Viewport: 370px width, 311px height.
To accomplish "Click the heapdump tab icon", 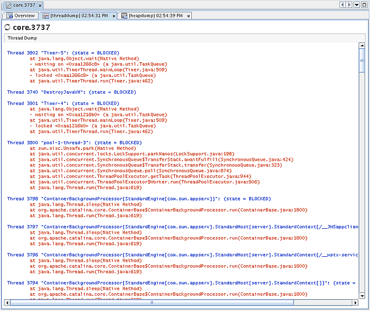I will [x=124, y=16].
